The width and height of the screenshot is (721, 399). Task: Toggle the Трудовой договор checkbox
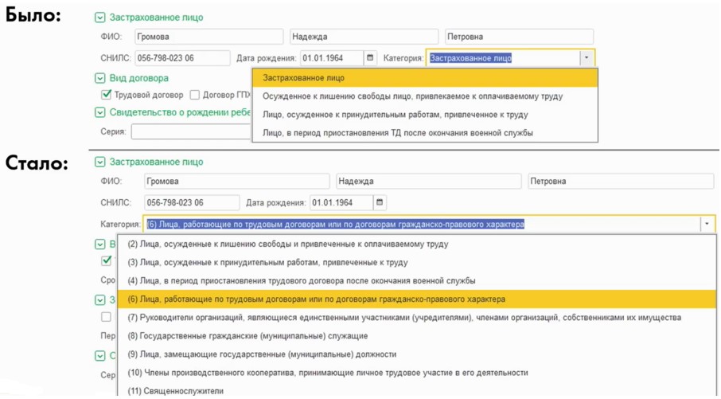tap(106, 95)
